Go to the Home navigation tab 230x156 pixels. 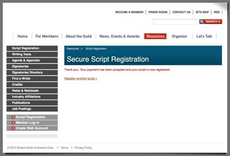(x=22, y=36)
